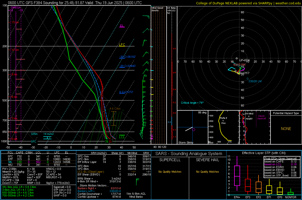Image resolution: width=302 pixels, height=200 pixels.
Task: Click the sounding title with Valid Thu 19 Jun 2025
Action: 75,3
